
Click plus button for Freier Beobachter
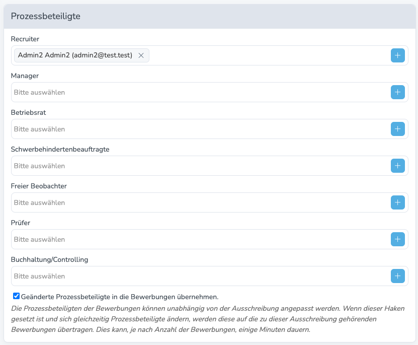[397, 202]
